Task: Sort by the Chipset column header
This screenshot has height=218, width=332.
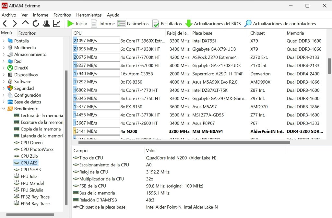Action: (x=267, y=33)
